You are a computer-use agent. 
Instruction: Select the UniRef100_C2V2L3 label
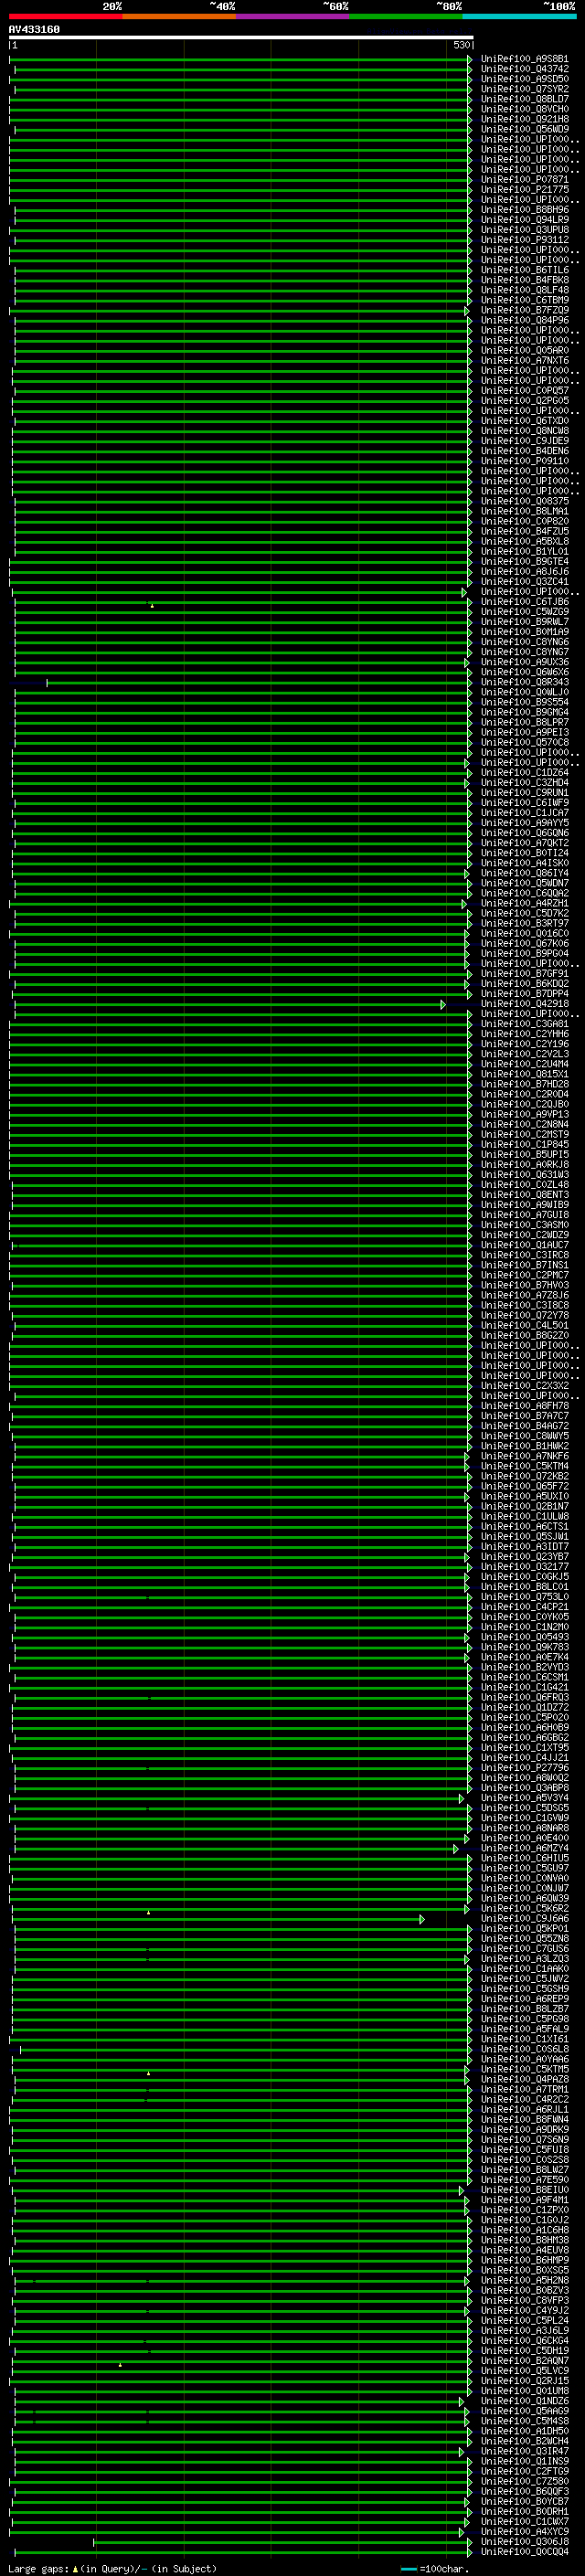tap(524, 1054)
